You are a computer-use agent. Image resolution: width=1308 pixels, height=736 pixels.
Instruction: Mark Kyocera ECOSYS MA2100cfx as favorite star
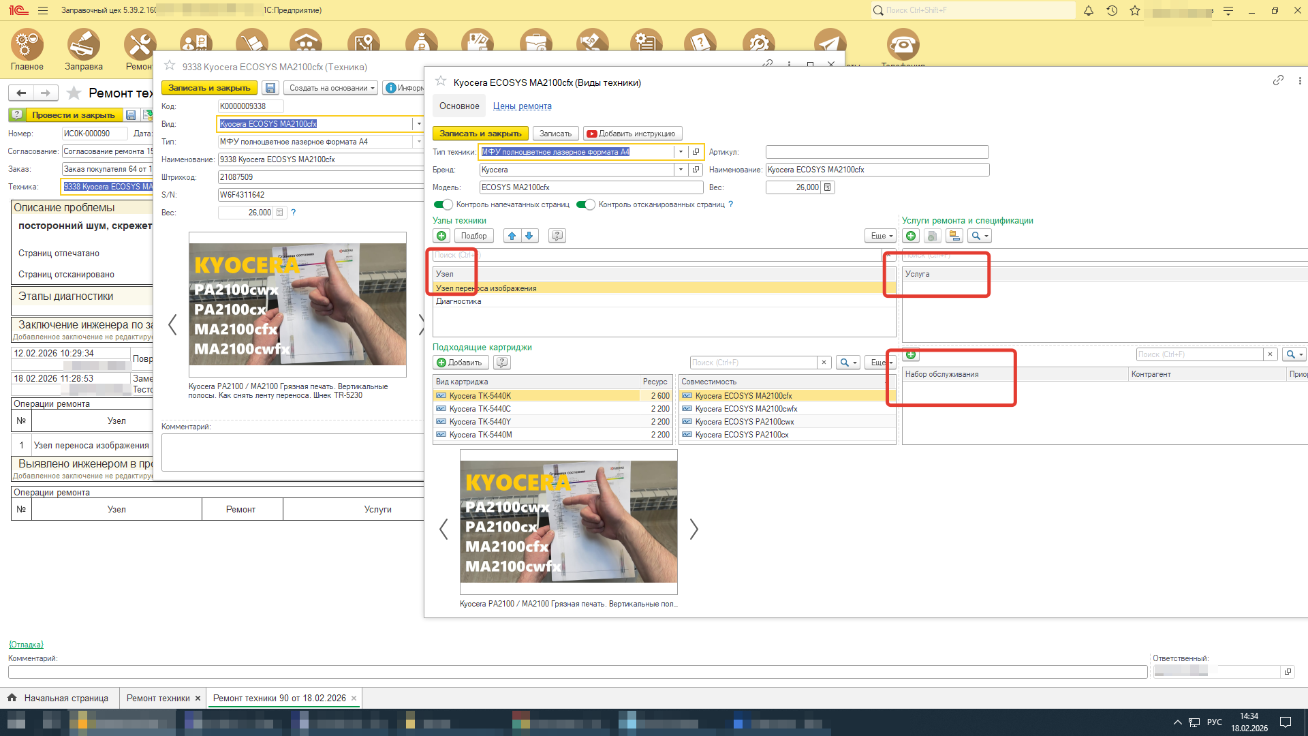coord(441,82)
